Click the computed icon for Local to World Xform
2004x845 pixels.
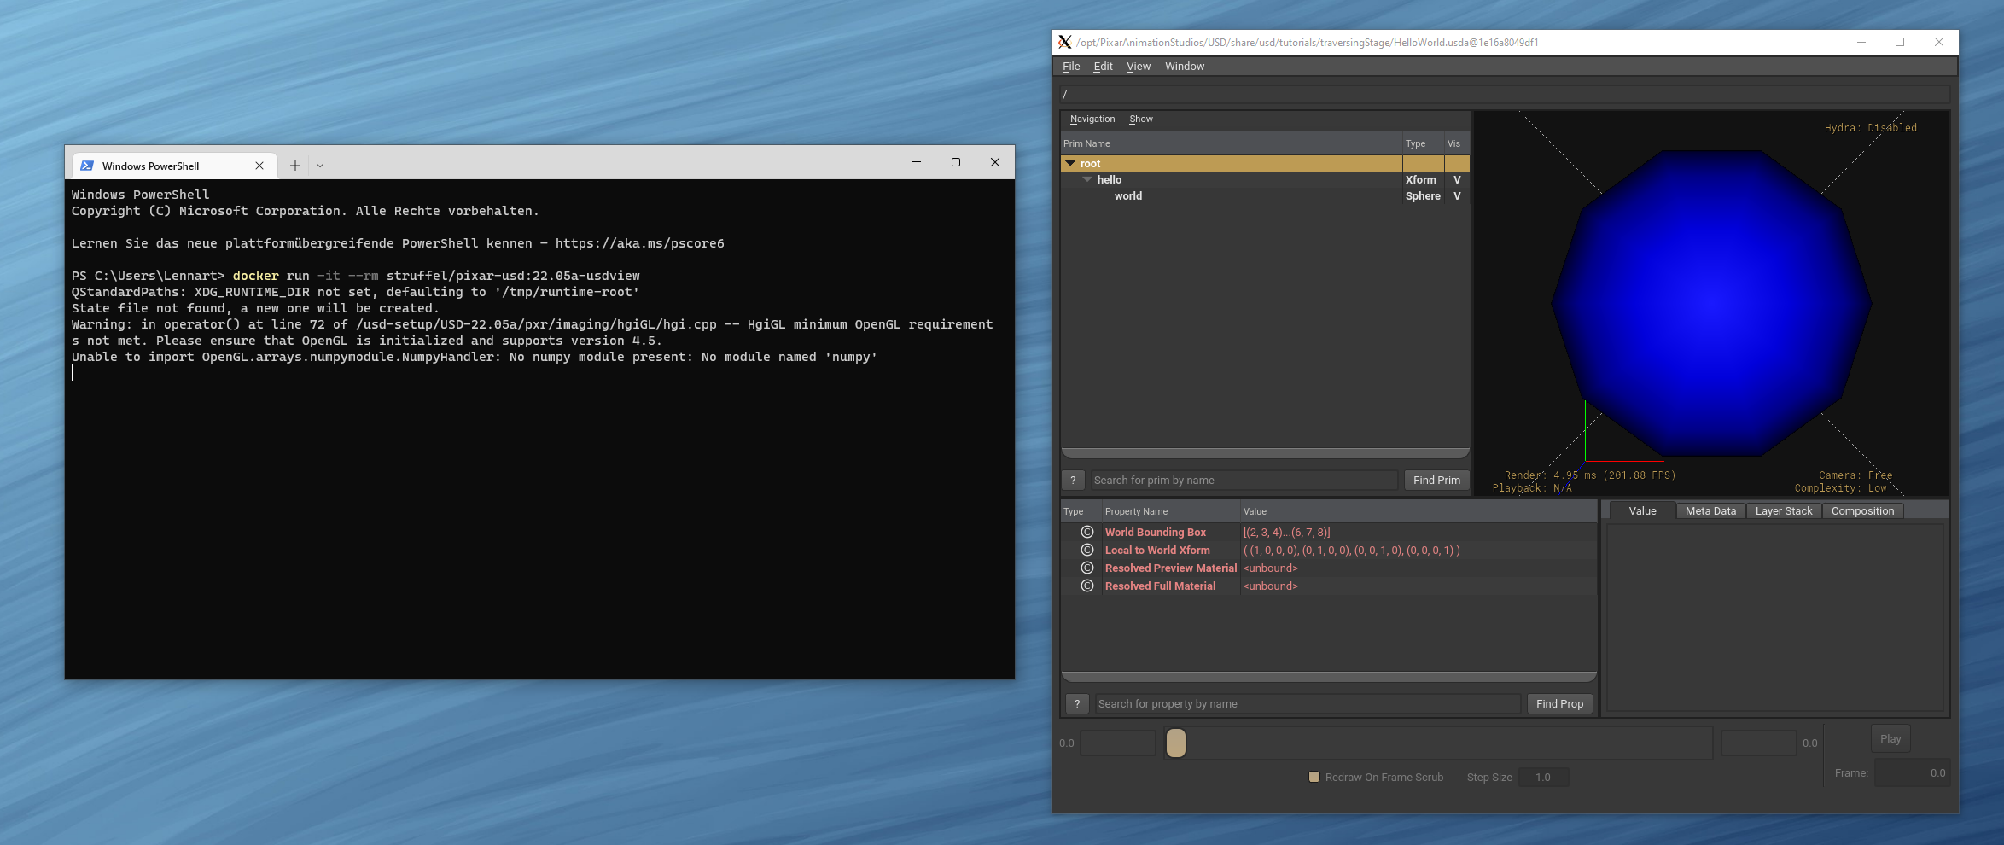[1086, 551]
